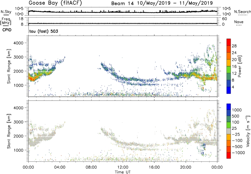This screenshot has height=174, width=251.
Task: Click the left '10^5' N.Sky axis tick
Action: coord(19,9)
